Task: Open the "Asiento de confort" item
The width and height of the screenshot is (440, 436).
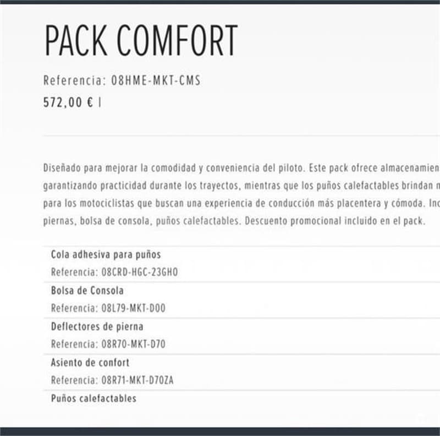Action: click(90, 363)
